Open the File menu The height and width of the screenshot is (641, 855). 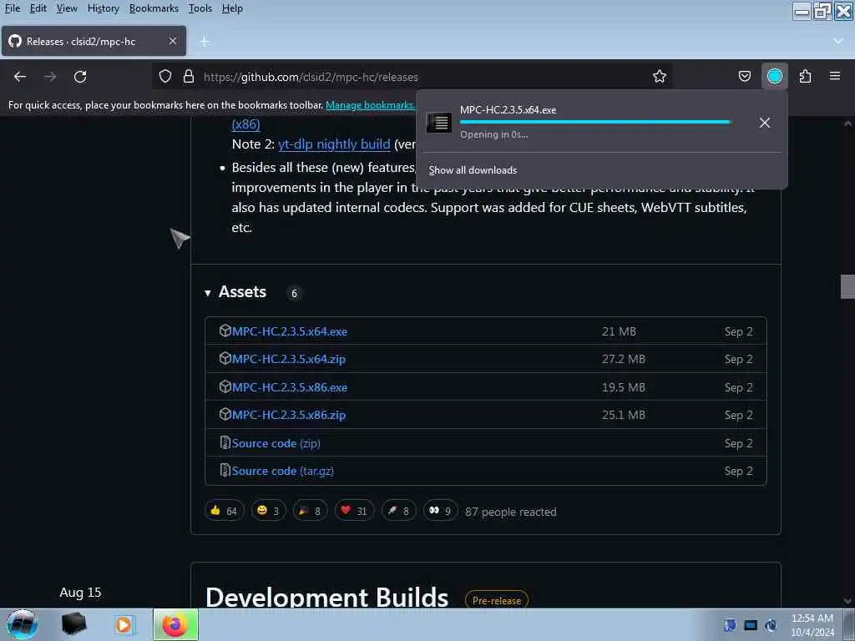point(13,8)
